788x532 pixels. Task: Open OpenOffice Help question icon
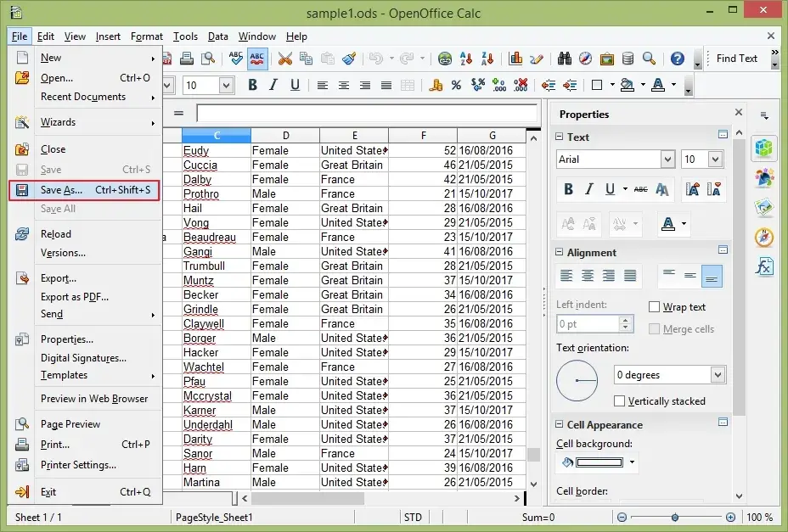pos(678,59)
